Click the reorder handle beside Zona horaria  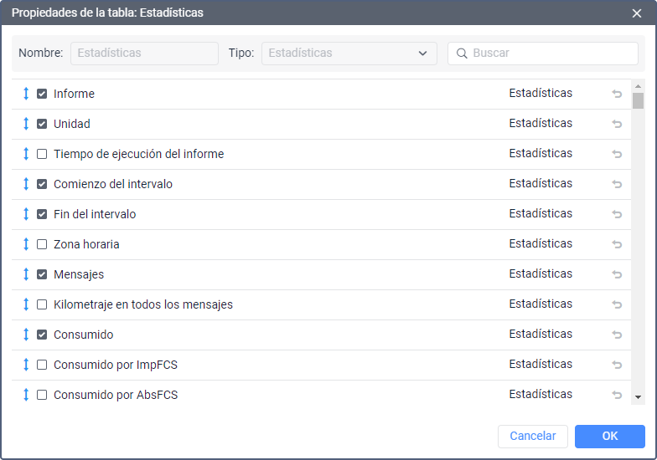click(x=26, y=244)
